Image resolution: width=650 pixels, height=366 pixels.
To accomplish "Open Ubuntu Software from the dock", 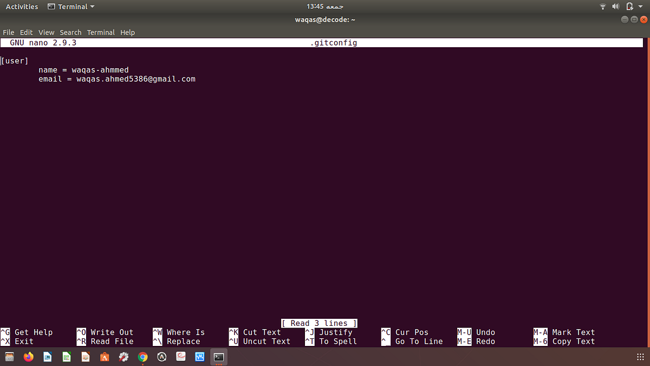I will tap(105, 357).
